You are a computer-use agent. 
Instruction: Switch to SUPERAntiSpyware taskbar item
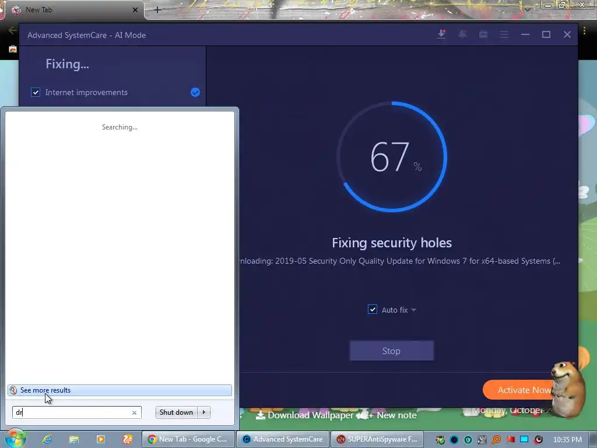[x=377, y=439]
